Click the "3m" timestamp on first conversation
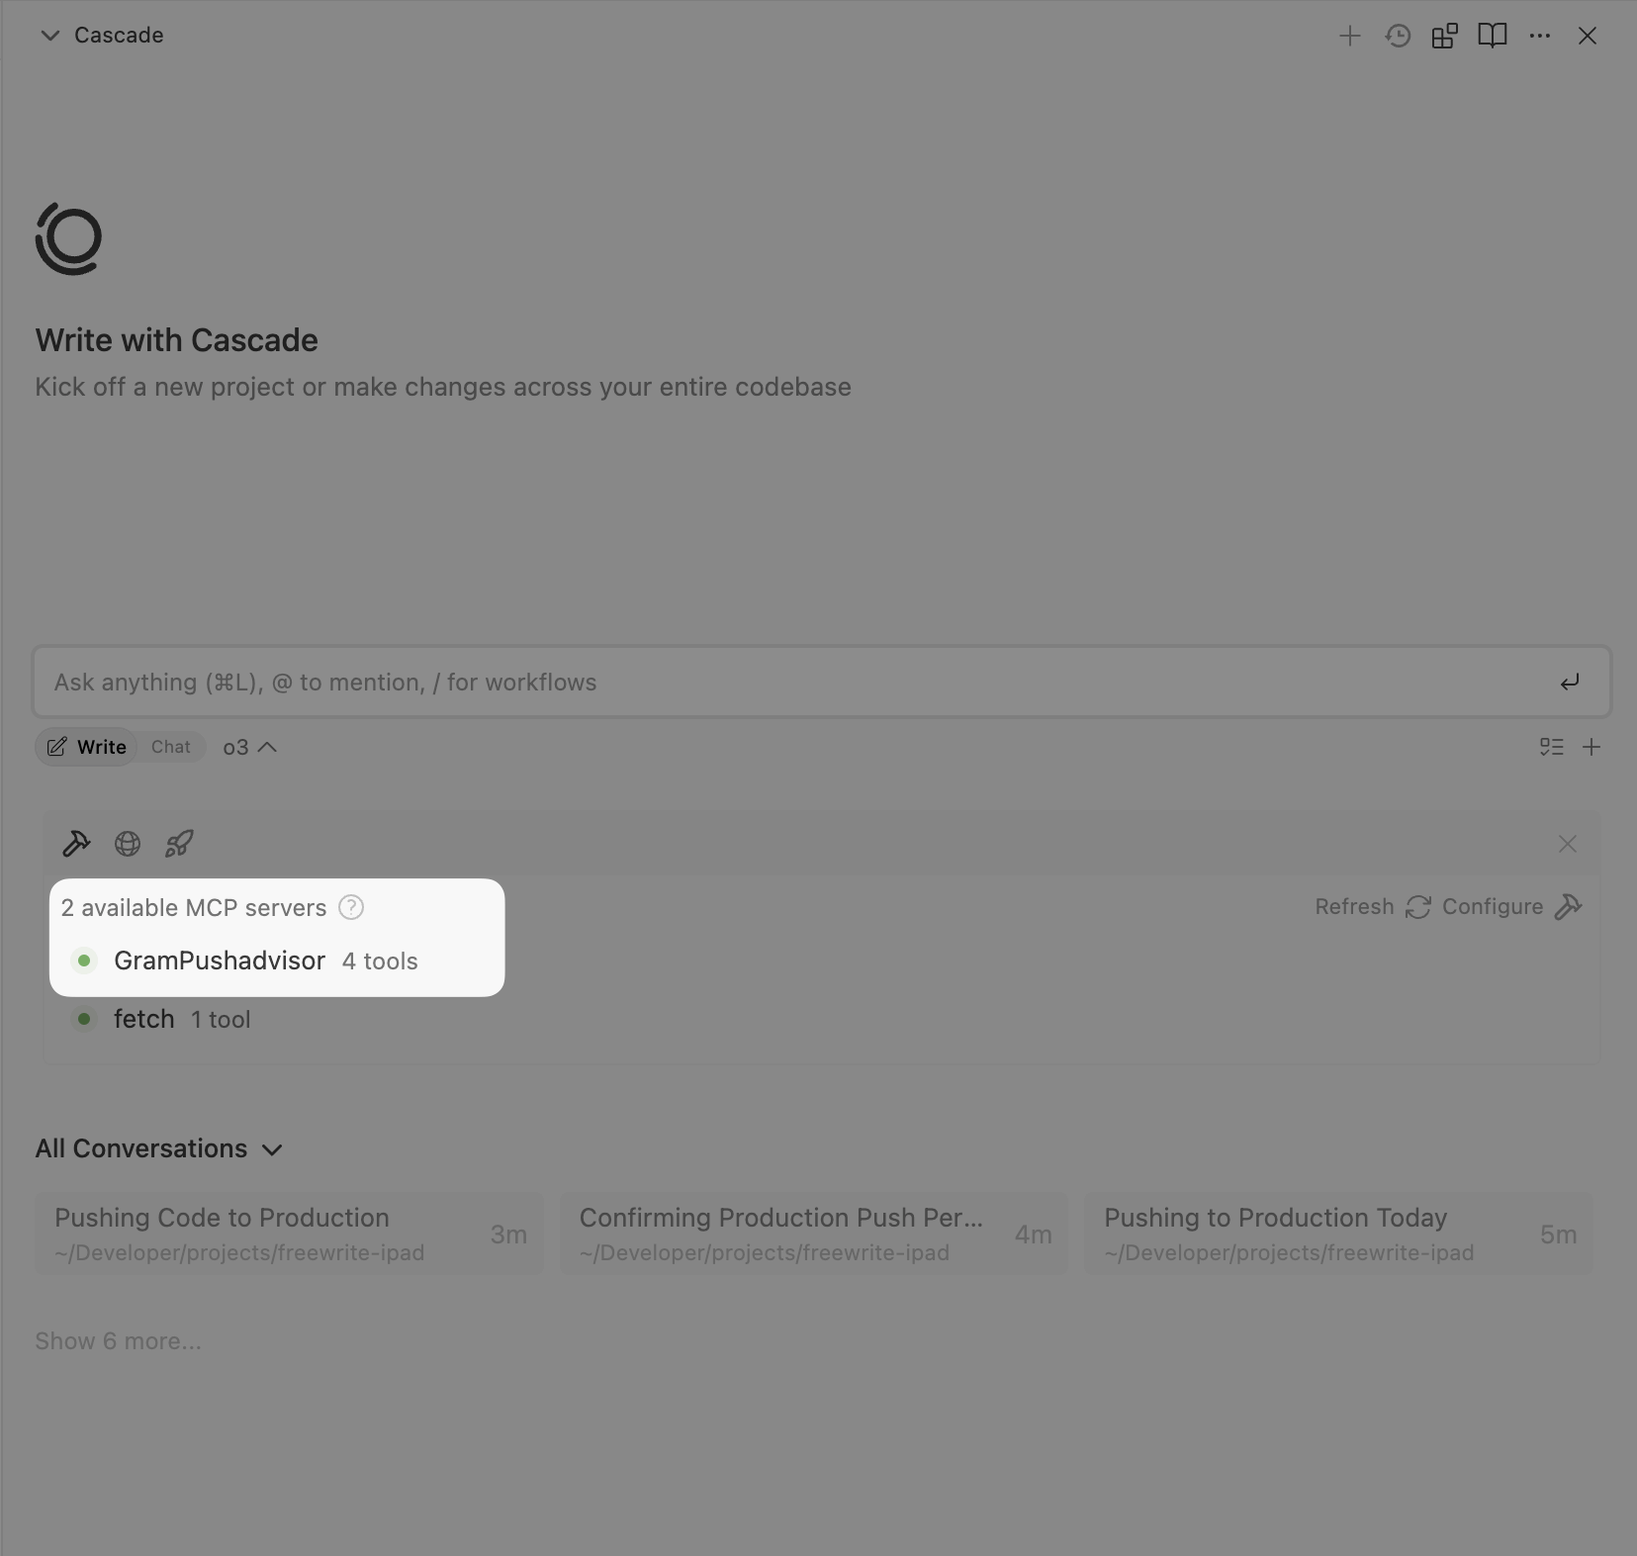This screenshot has height=1556, width=1637. tap(508, 1235)
